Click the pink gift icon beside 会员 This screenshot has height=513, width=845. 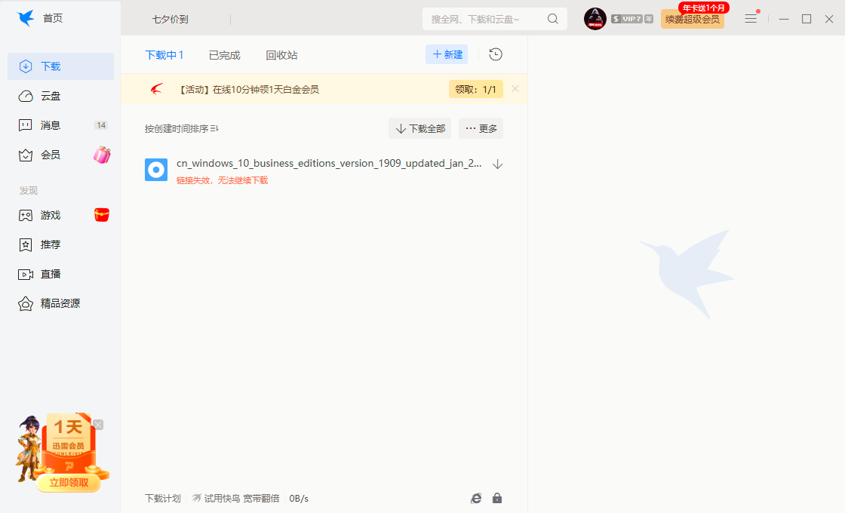[x=102, y=155]
